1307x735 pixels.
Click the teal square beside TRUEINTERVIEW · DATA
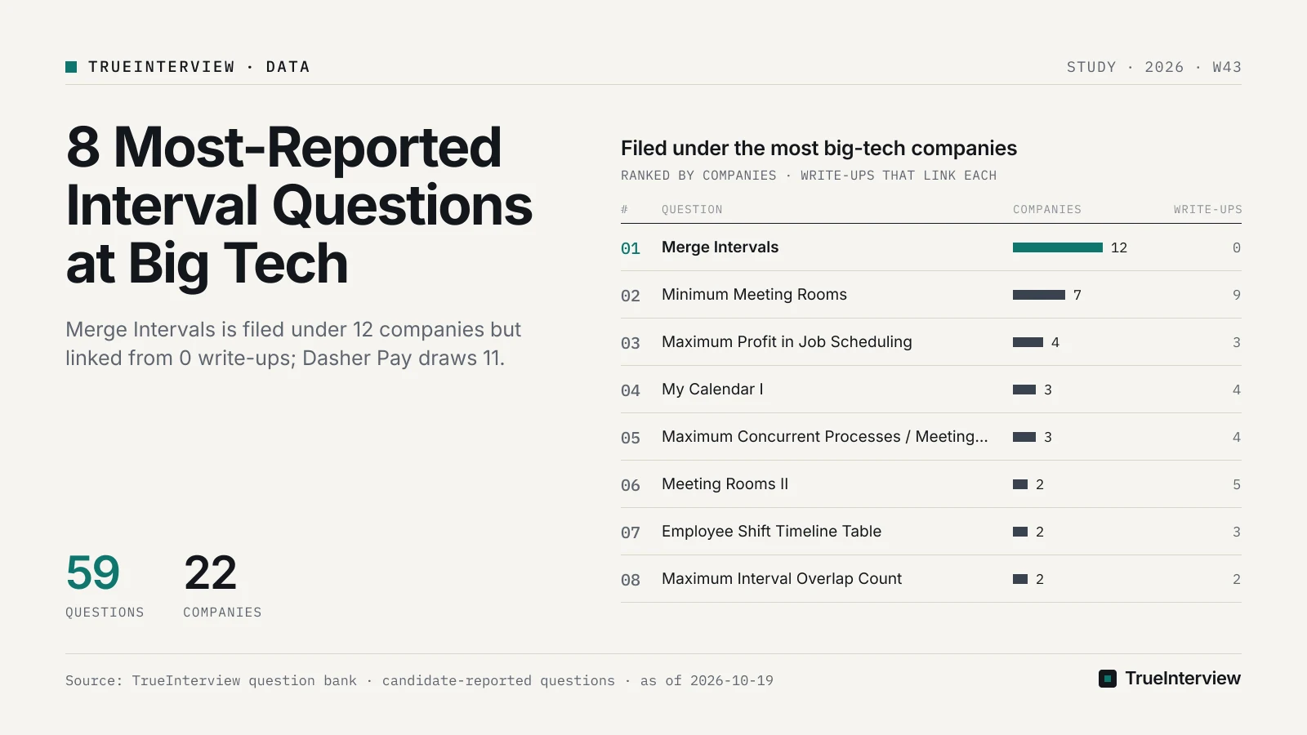click(x=71, y=67)
